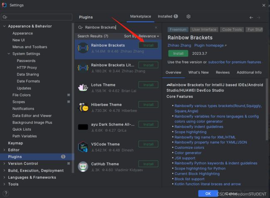Open the Additional Info tab
Screen dimensions: 270x198
pyautogui.click(x=249, y=72)
